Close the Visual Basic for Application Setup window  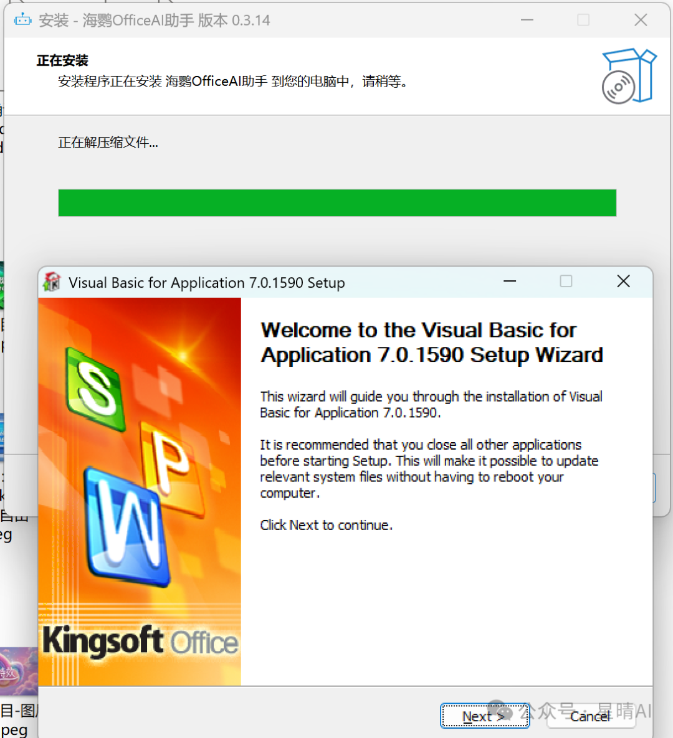click(624, 281)
